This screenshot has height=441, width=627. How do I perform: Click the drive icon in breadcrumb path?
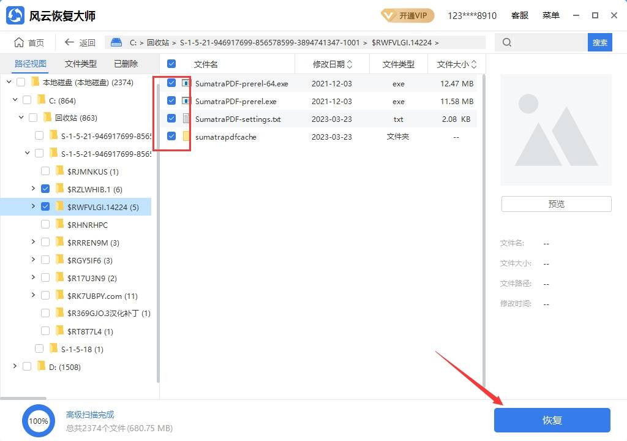[116, 42]
